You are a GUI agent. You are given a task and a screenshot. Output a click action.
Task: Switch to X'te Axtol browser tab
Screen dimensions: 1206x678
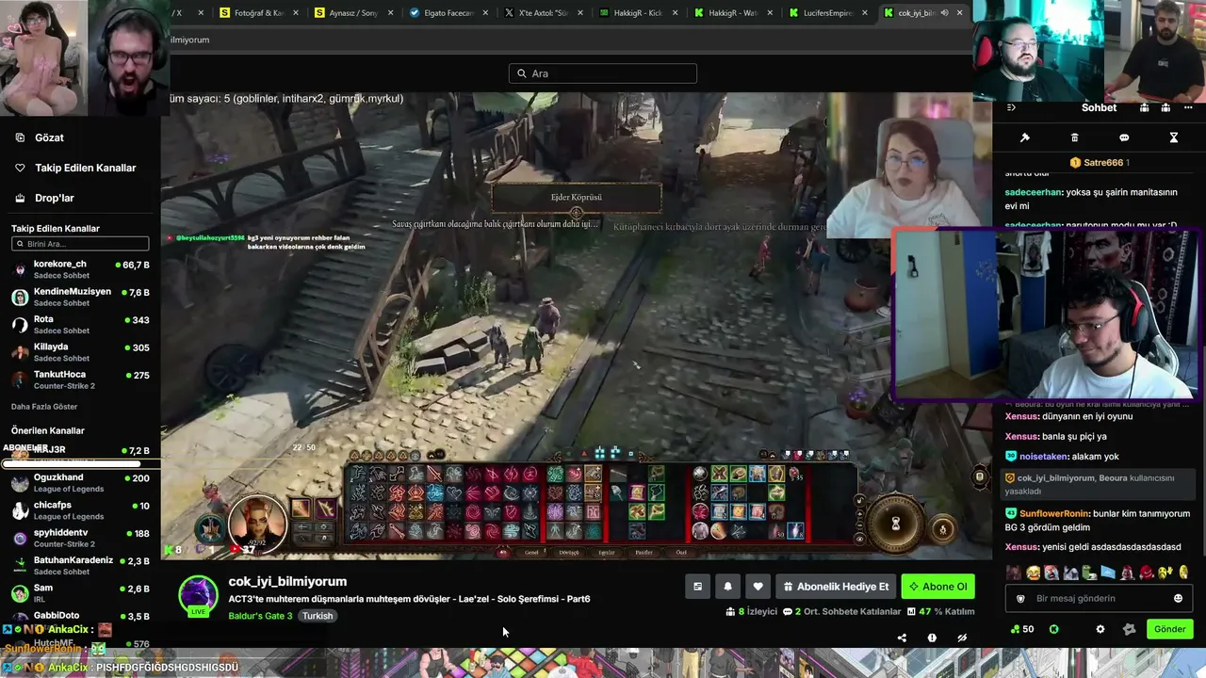point(544,13)
